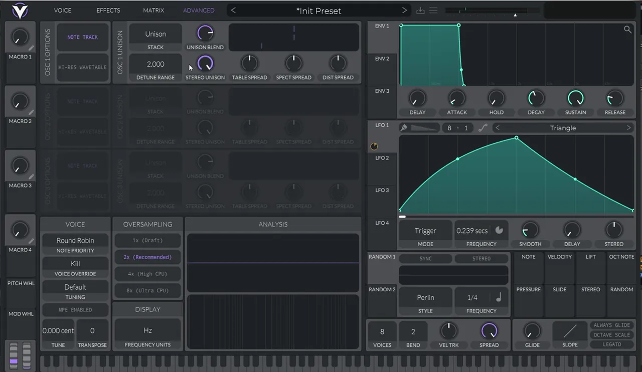Image resolution: width=642 pixels, height=372 pixels.
Task: Click the Random frequency note icon
Action: click(499, 297)
